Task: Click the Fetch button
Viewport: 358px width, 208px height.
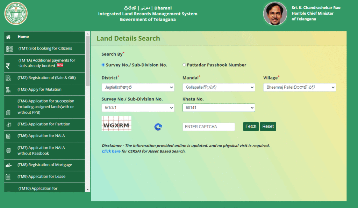Action: click(251, 127)
